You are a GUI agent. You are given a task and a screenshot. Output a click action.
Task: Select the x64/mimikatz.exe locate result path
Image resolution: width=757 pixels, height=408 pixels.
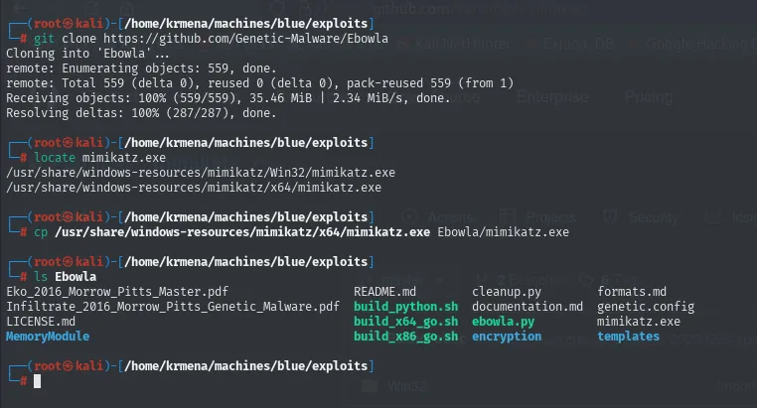click(x=194, y=188)
